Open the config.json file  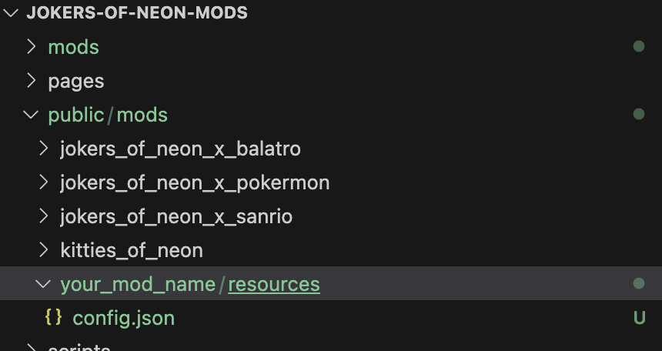point(123,318)
